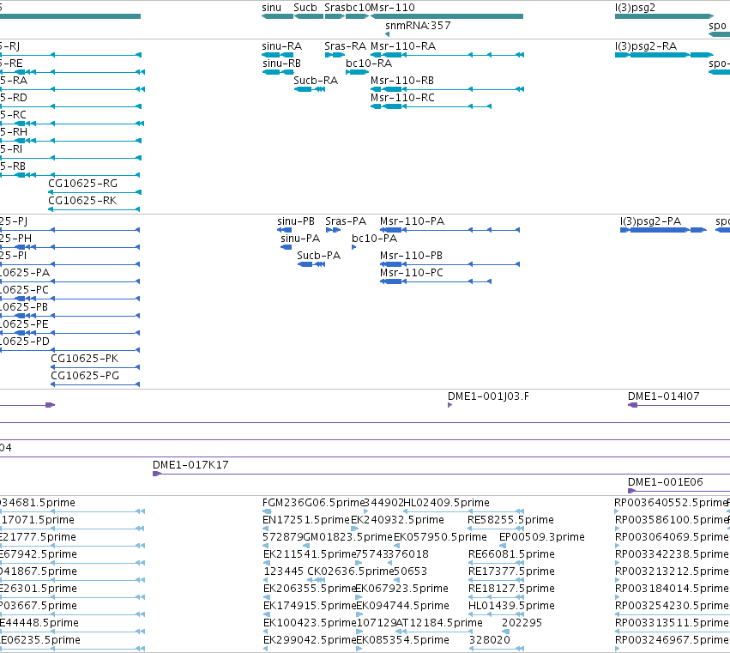Click the HL02409.5prime EST label
730x653 pixels.
[x=446, y=503]
